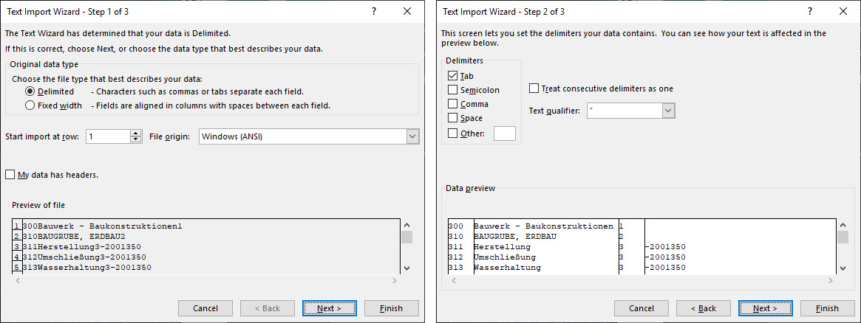Viewport: 861px width, 323px height.
Task: Click the Help question mark in Step 2 dialog
Action: click(810, 12)
